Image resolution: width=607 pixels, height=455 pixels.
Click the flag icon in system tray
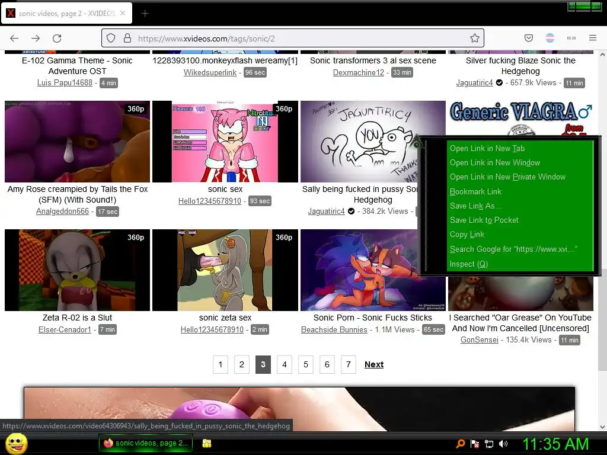point(475,444)
